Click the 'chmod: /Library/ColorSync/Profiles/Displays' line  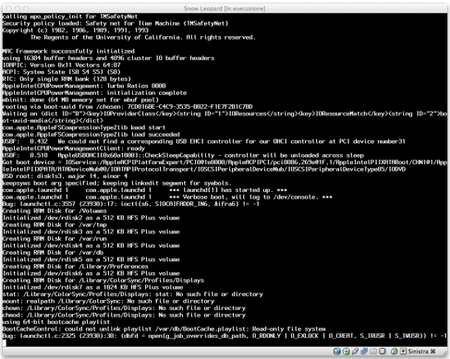coord(124,315)
